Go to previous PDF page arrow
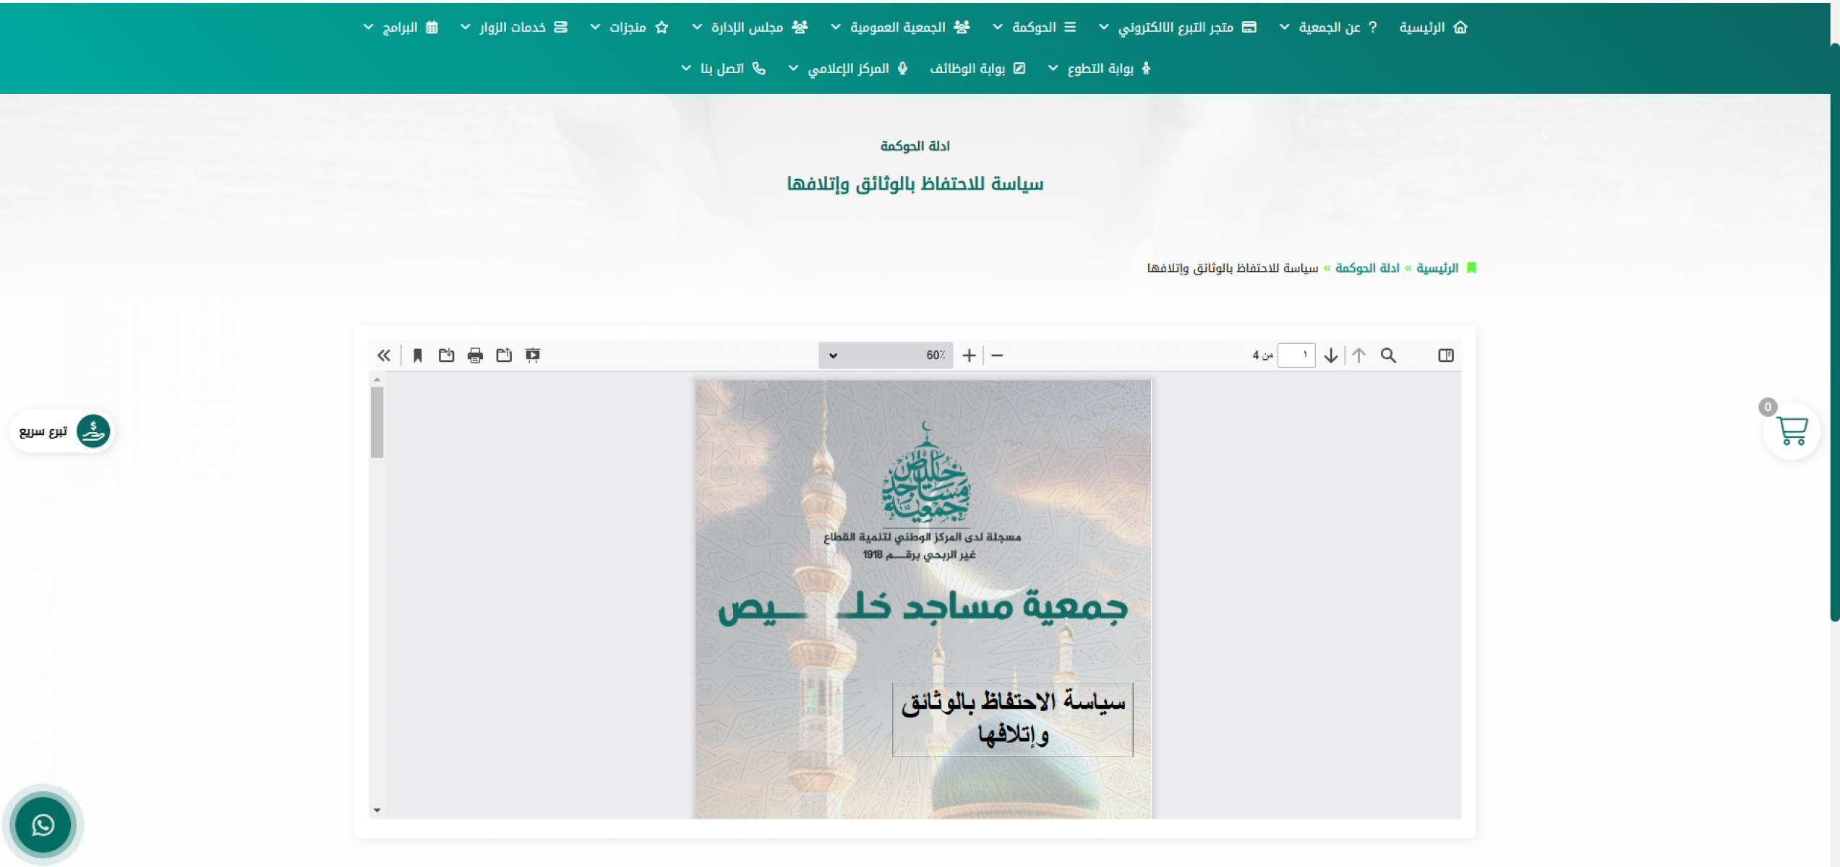Viewport: 1840px width, 867px height. (1359, 355)
